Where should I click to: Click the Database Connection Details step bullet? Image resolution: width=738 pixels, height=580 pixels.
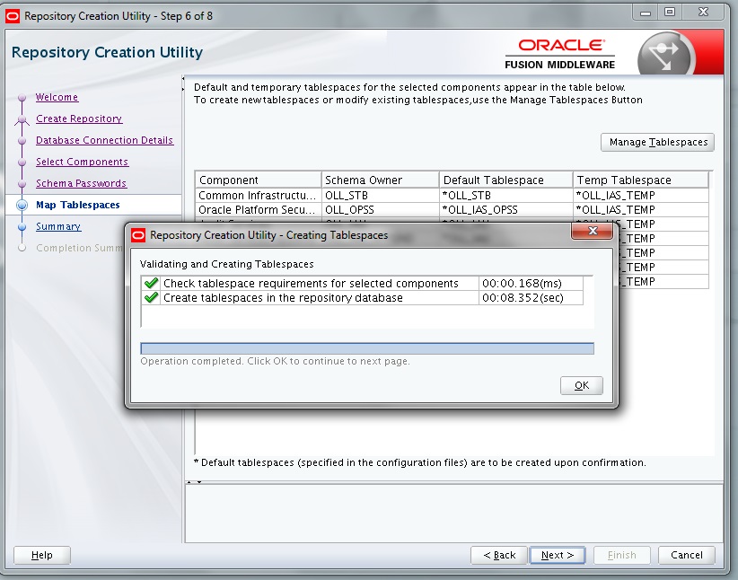click(22, 141)
